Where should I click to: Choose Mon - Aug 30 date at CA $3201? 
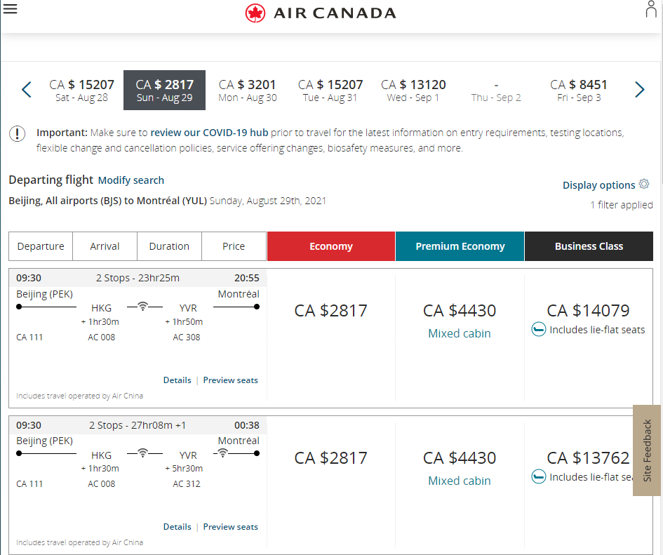(248, 91)
